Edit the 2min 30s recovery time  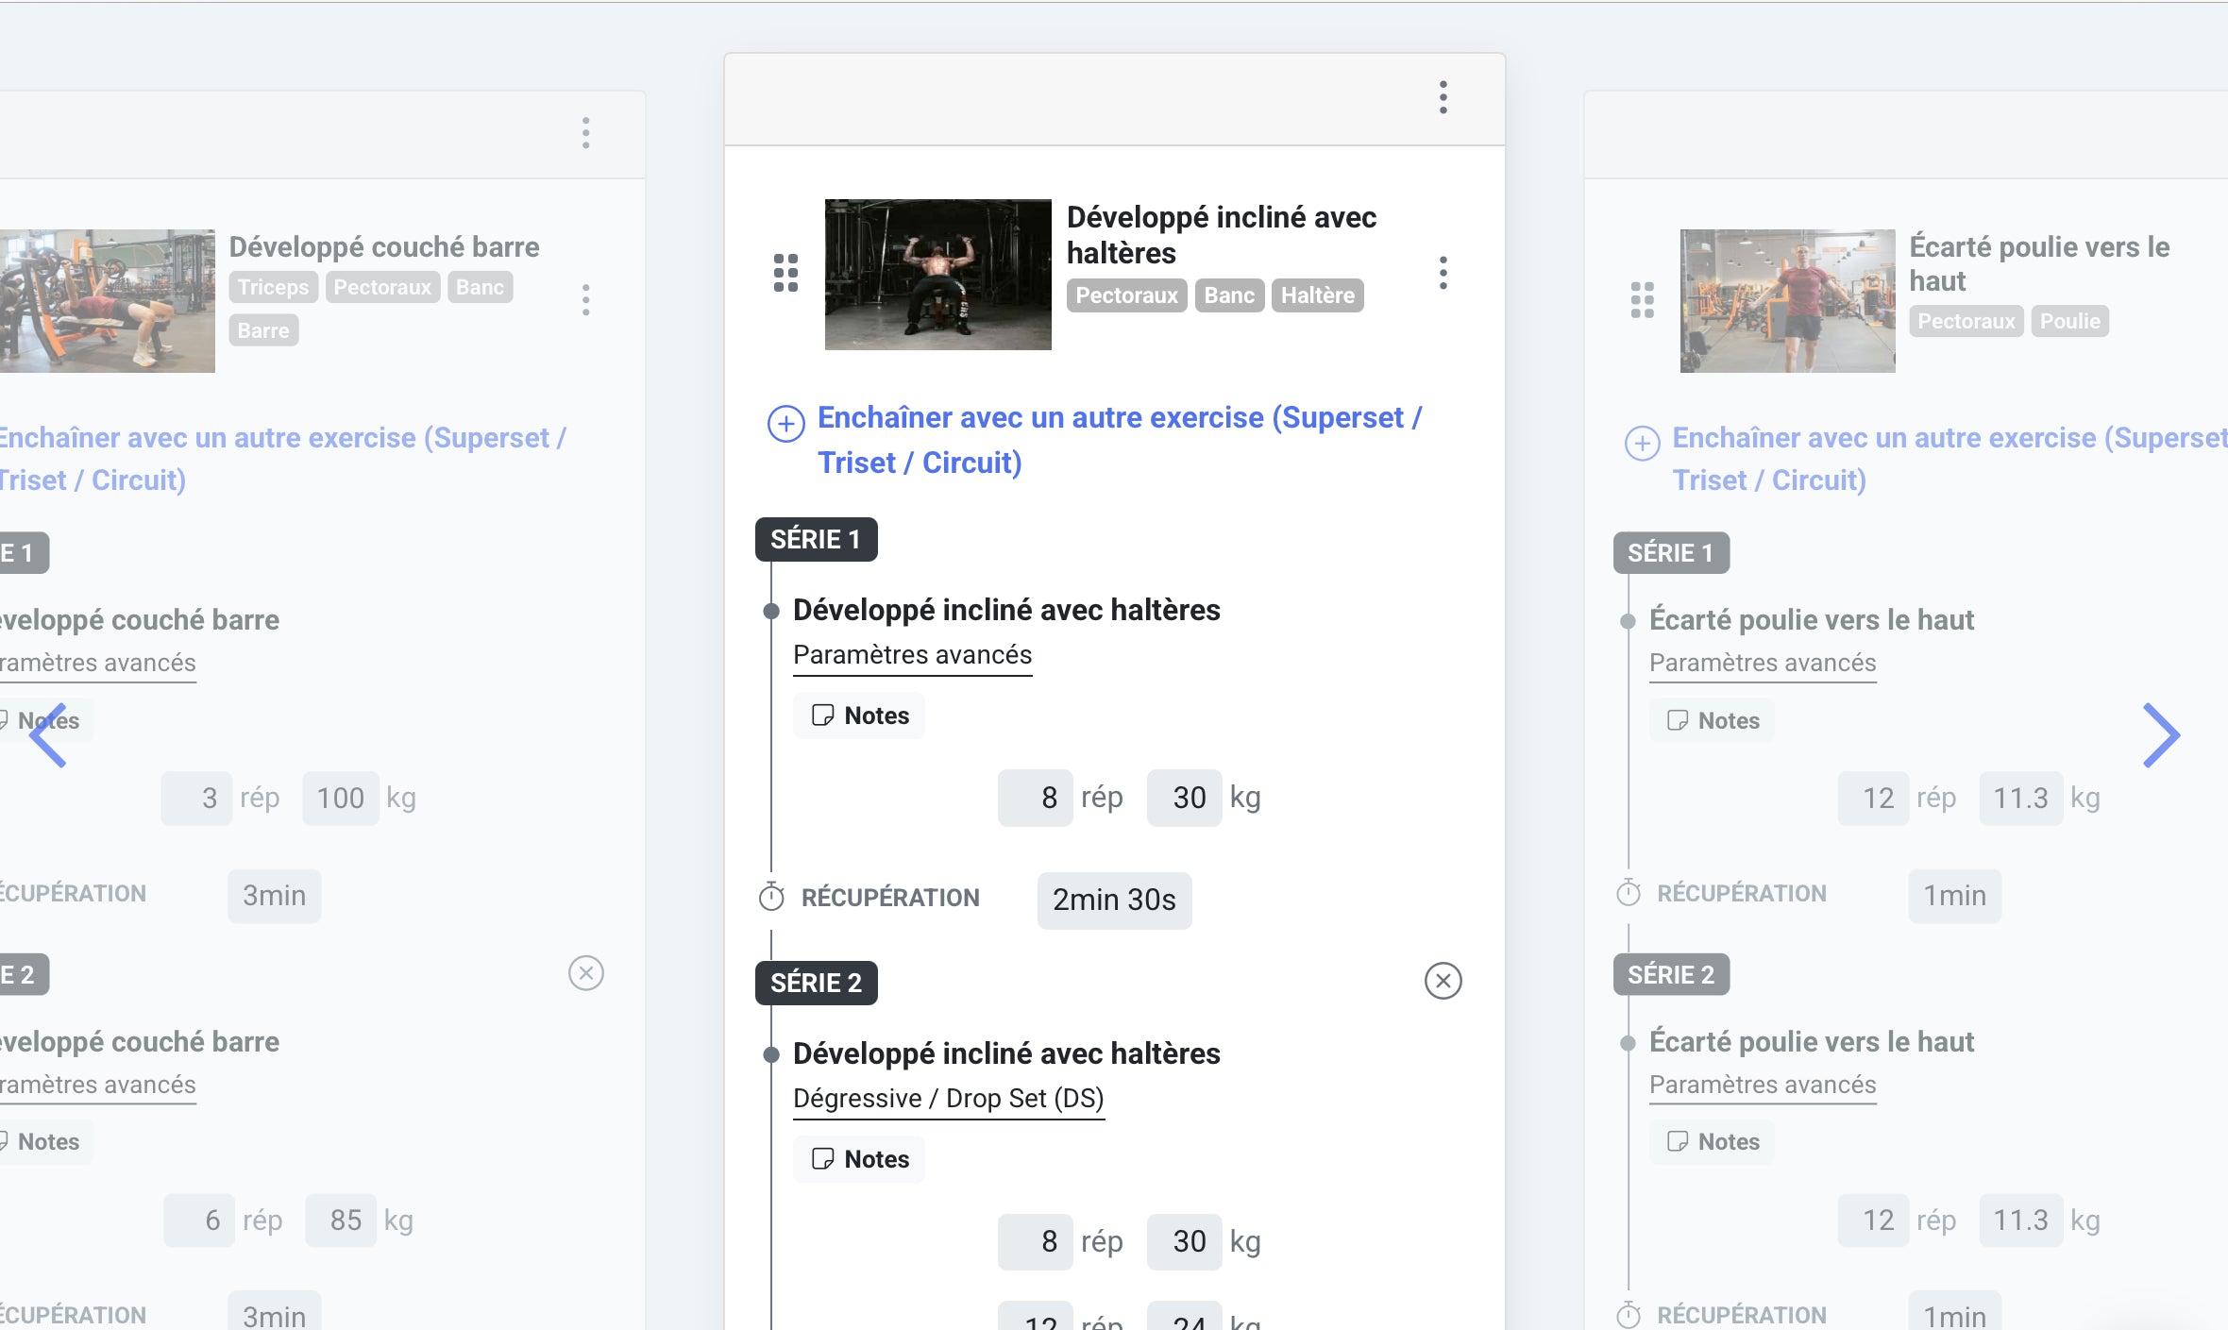1114,900
